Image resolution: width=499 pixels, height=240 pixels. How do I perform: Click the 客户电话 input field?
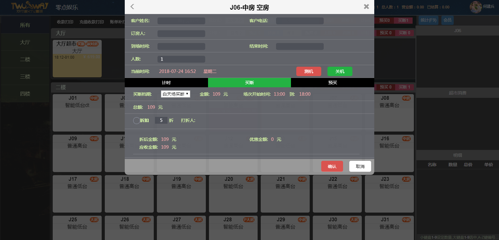coord(300,21)
